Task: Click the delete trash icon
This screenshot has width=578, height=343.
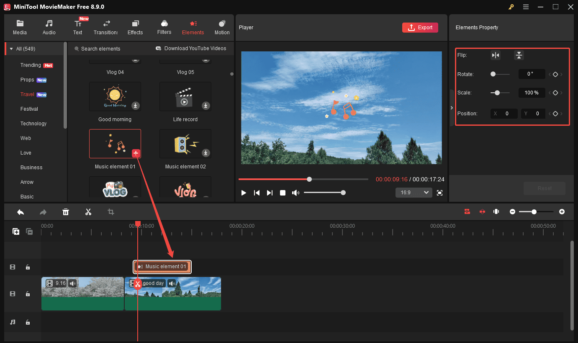Action: click(x=66, y=212)
